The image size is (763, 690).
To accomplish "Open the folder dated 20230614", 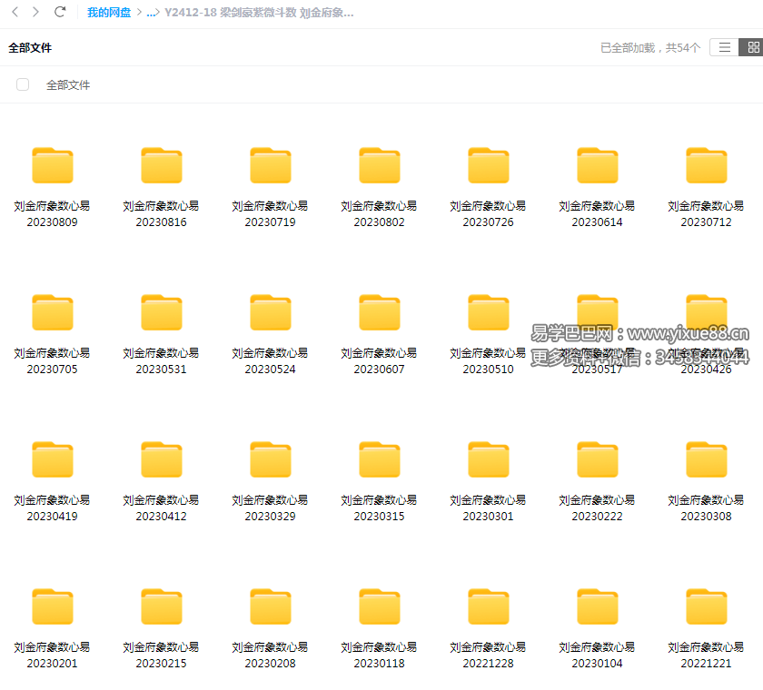I will [x=598, y=167].
